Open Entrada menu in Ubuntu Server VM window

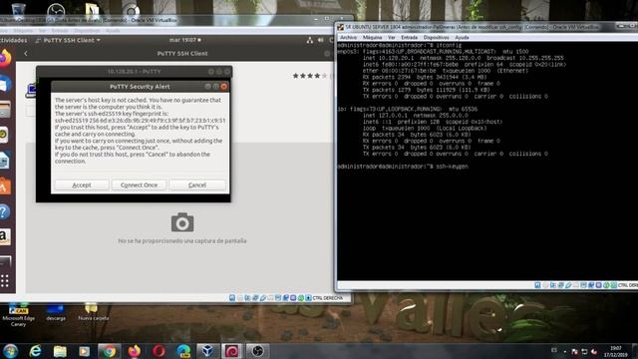tap(410, 37)
